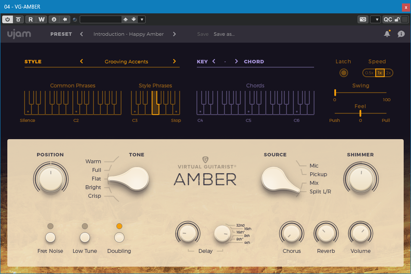Set Speed to 2x
The width and height of the screenshot is (411, 274).
[x=388, y=73]
